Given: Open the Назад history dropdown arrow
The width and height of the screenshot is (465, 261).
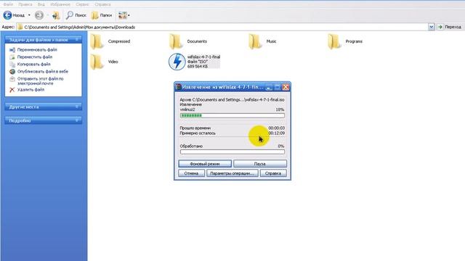Looking at the screenshot, I should tap(29, 15).
